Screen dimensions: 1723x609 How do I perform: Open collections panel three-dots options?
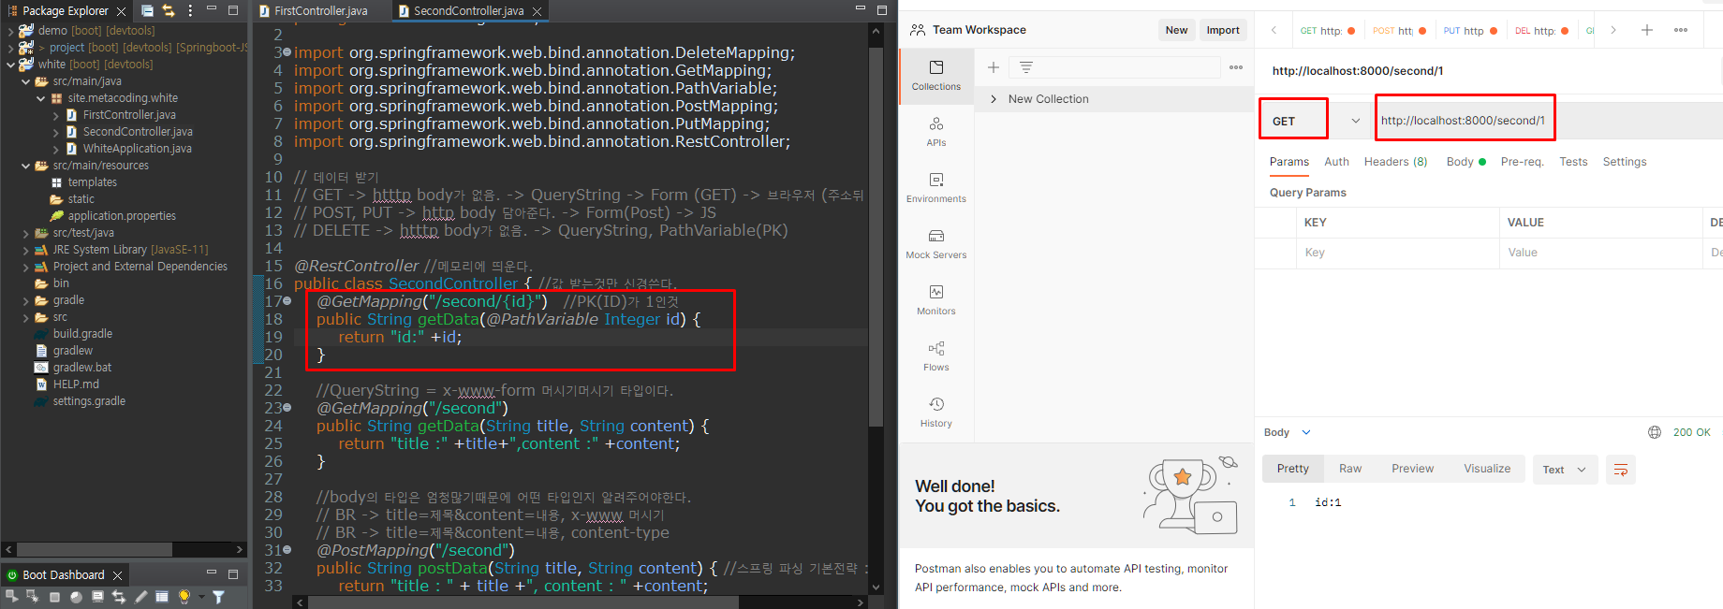click(1236, 67)
